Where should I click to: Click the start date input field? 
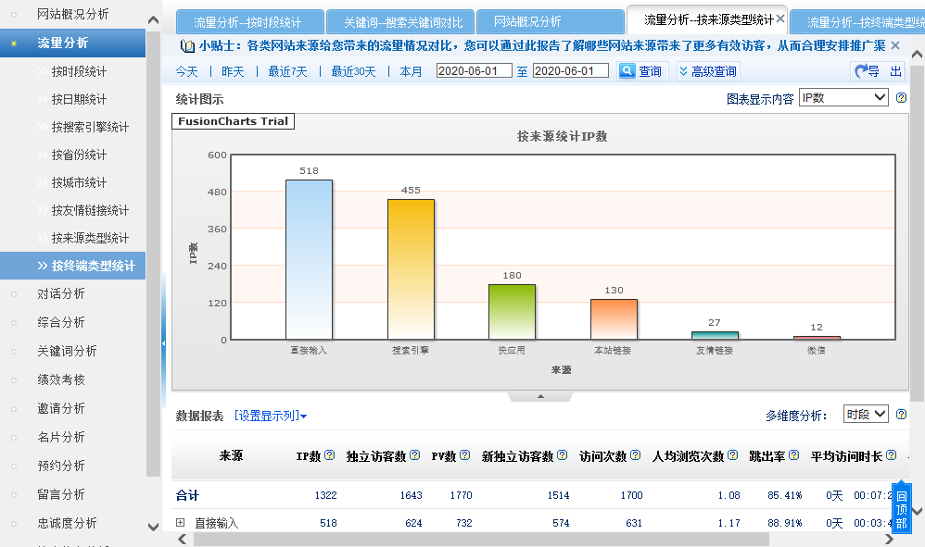pos(474,71)
